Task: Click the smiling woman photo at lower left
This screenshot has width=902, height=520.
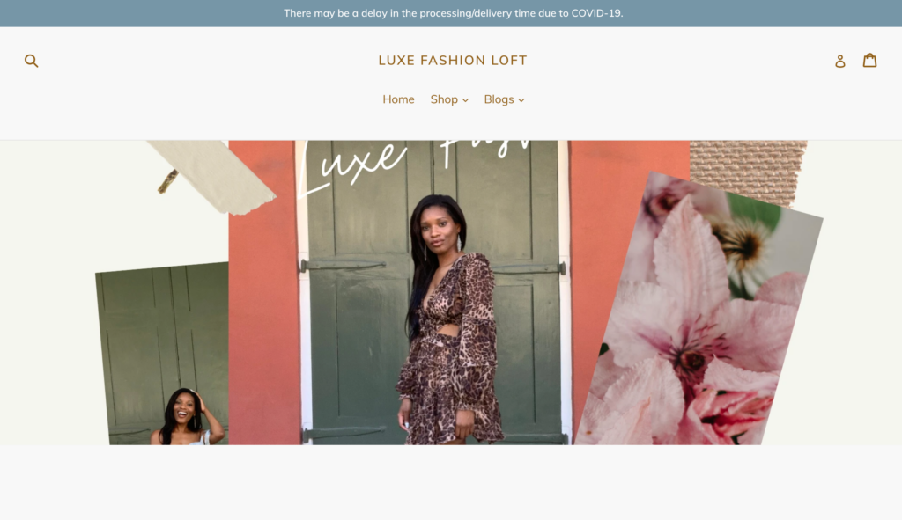Action: (x=185, y=418)
